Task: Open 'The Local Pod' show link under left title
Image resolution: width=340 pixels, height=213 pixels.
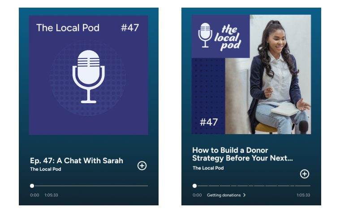Action: (x=46, y=169)
